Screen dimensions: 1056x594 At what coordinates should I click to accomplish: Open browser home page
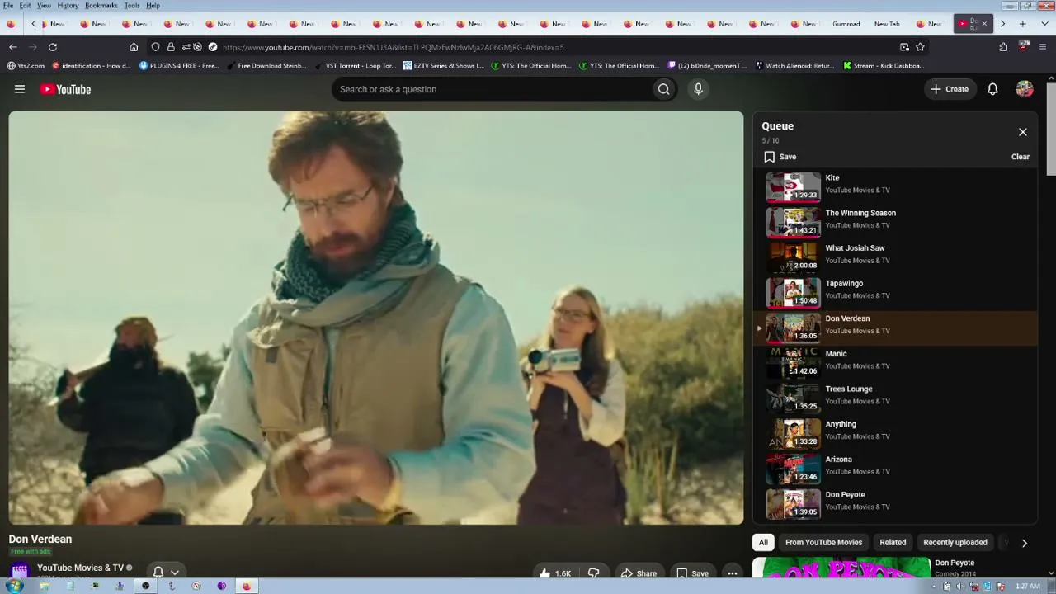134,47
